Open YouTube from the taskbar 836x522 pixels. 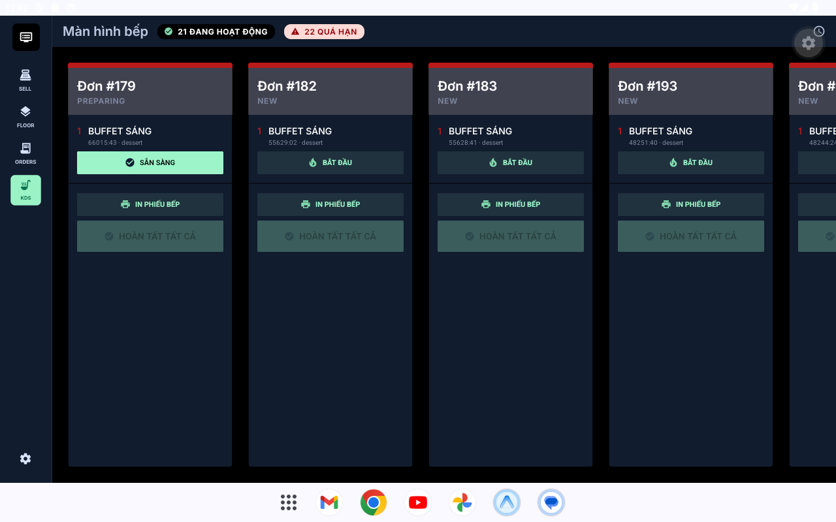(418, 502)
